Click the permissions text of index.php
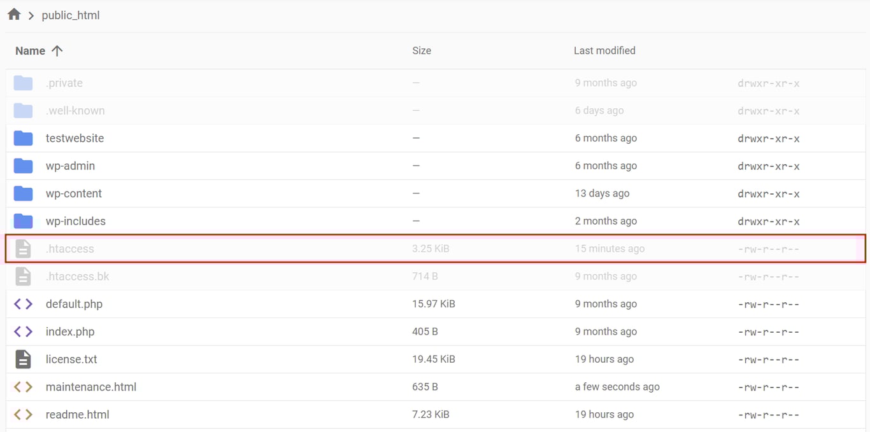Screen dimensions: 870x432 [x=768, y=331]
